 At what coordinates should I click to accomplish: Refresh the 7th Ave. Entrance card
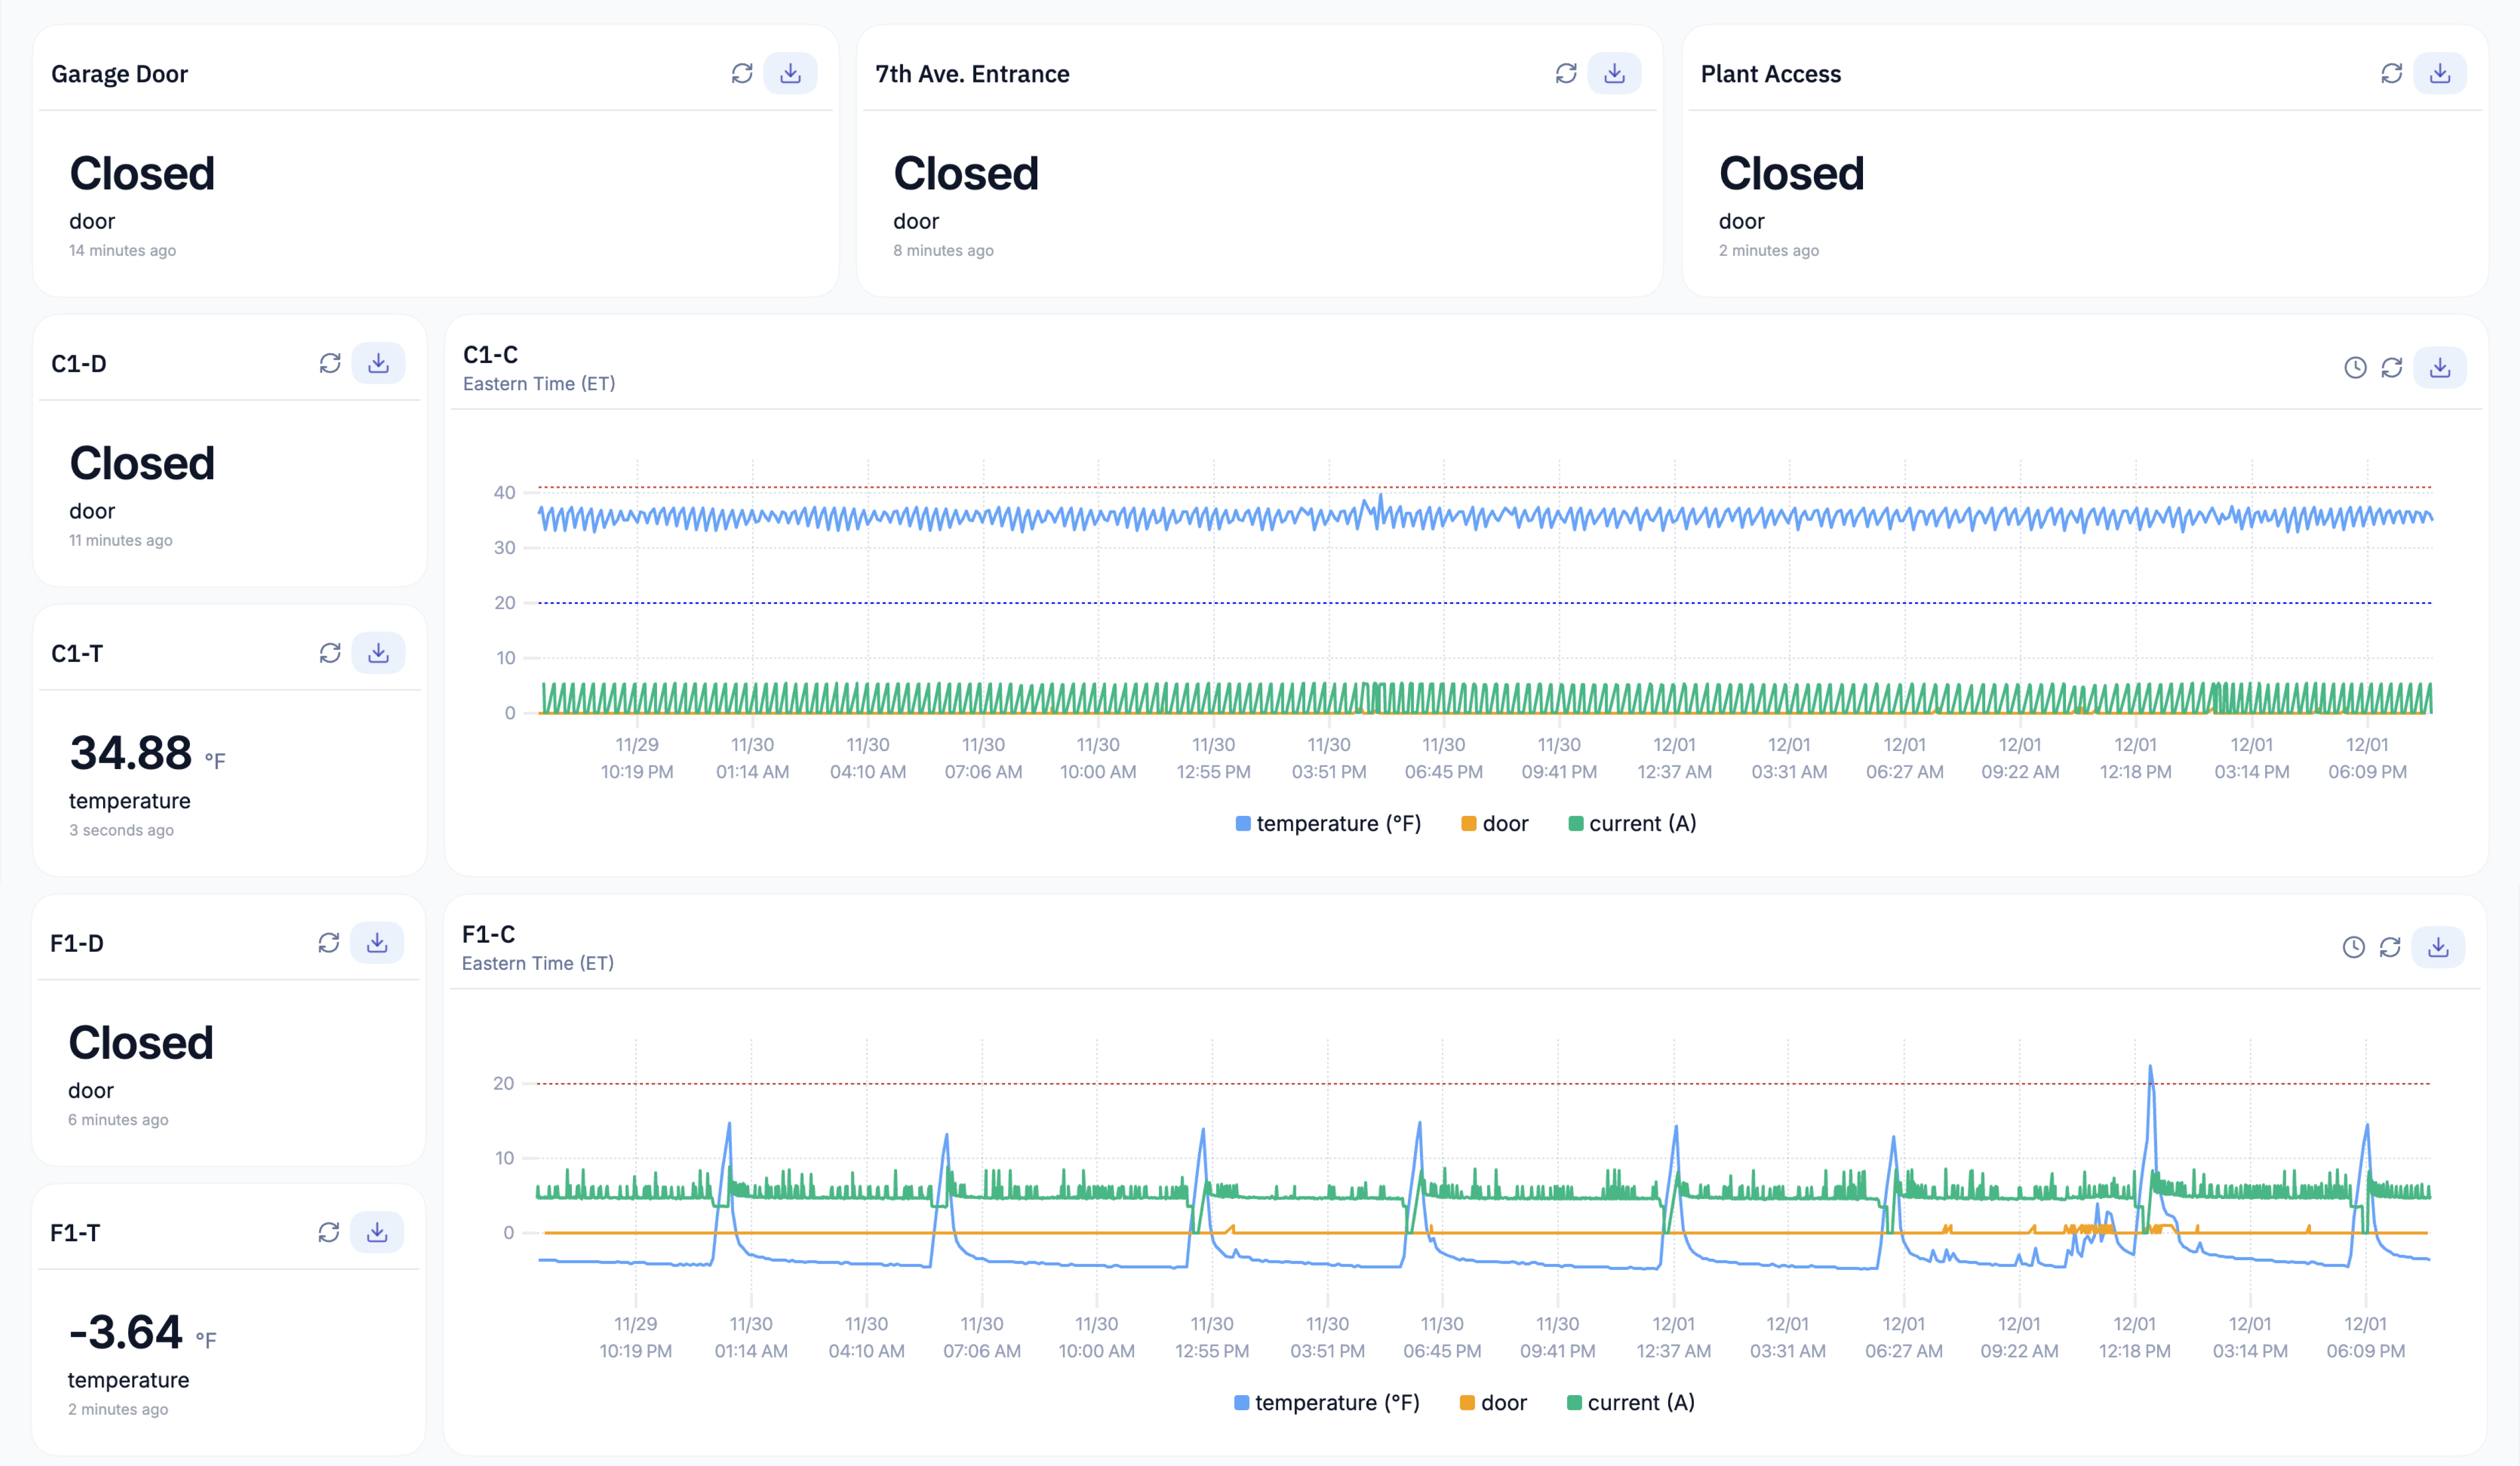pos(1567,72)
